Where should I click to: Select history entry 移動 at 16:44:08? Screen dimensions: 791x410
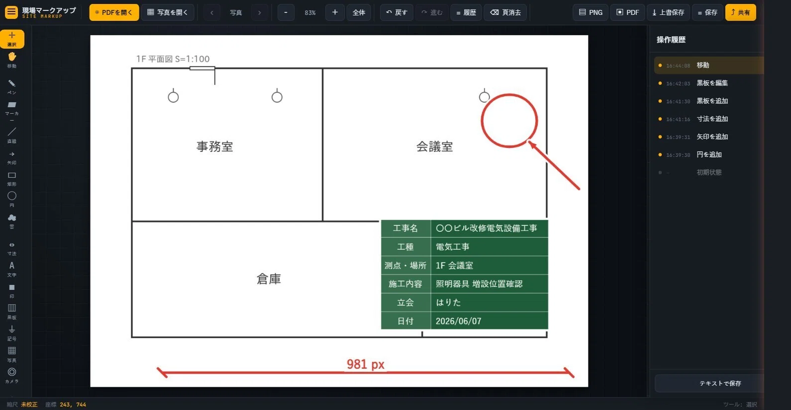point(708,66)
